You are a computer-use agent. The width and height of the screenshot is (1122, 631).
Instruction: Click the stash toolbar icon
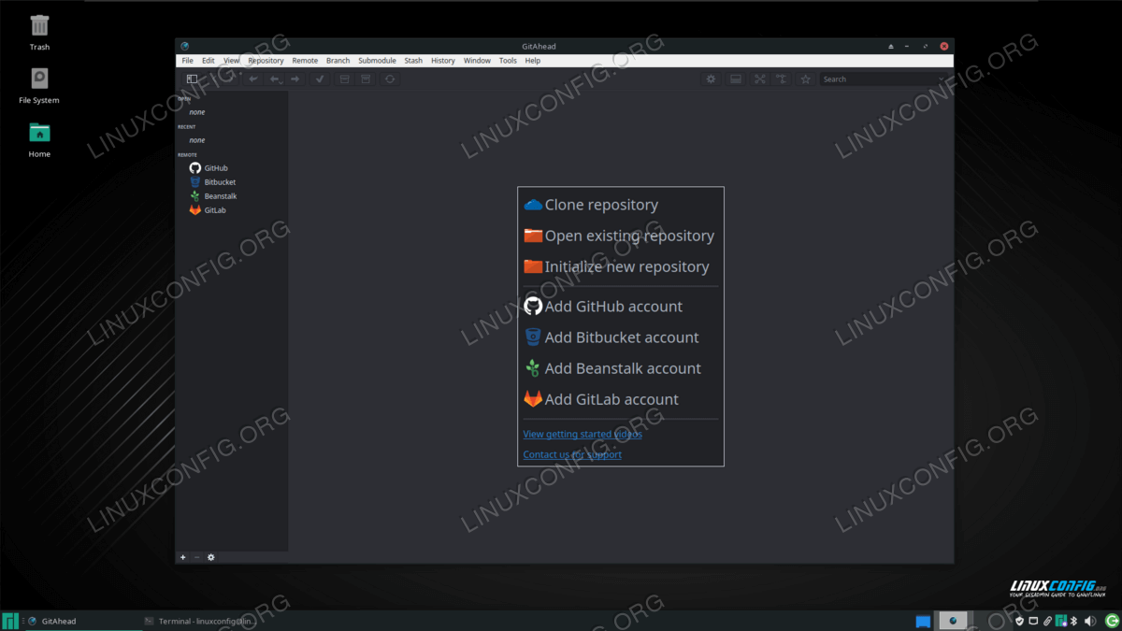click(x=344, y=79)
